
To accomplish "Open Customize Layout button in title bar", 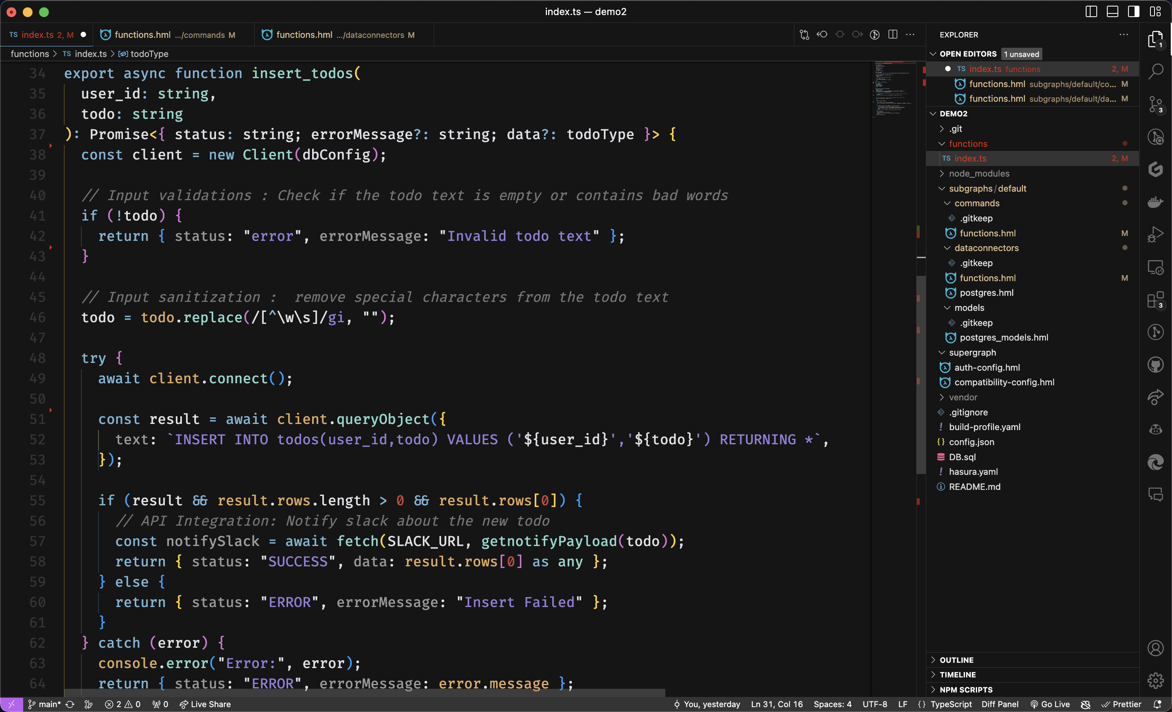I will 1155,11.
